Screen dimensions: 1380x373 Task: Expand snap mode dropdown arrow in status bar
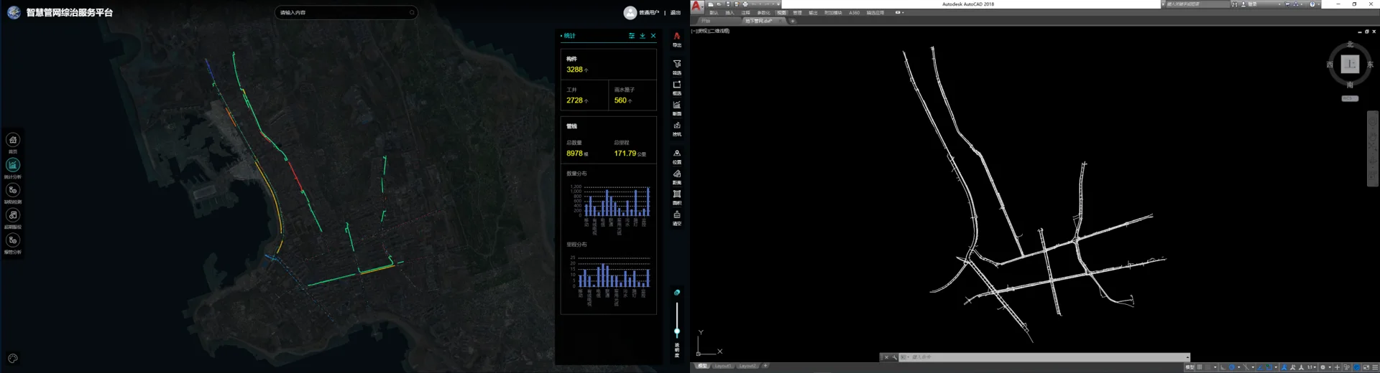[1215, 367]
